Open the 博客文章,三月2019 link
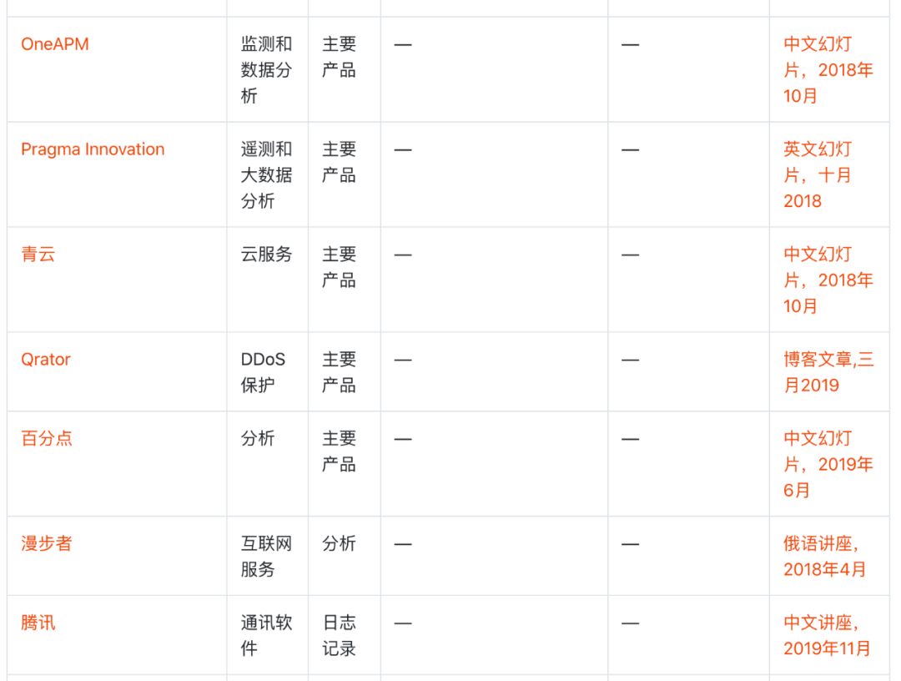 tap(828, 372)
